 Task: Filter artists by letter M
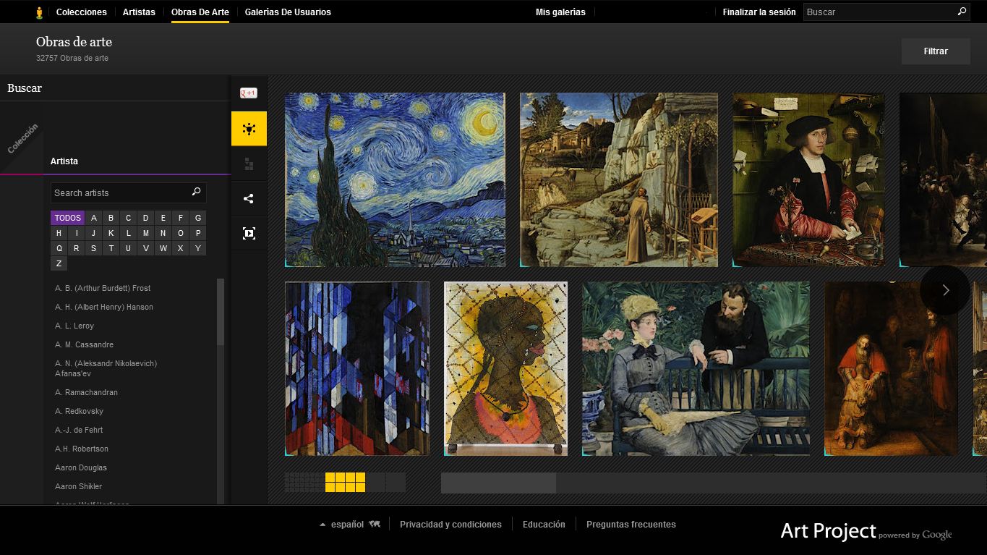point(146,233)
